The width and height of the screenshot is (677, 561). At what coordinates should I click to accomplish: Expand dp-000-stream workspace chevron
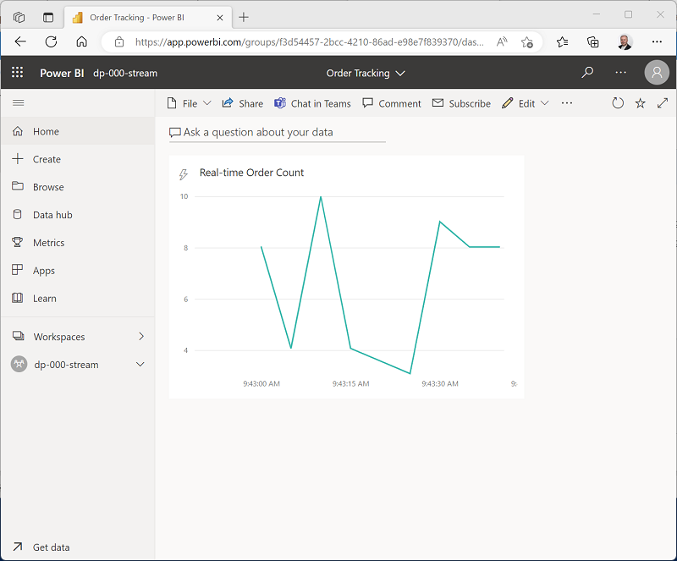[140, 365]
